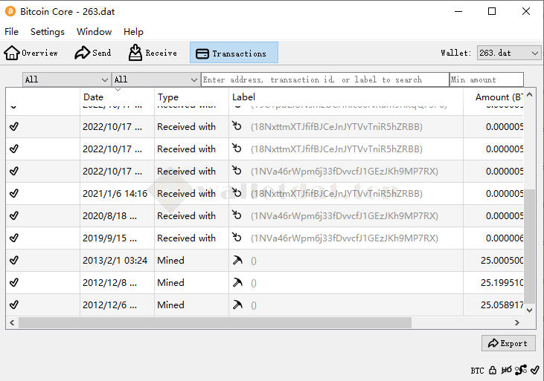The height and width of the screenshot is (381, 544).
Task: Click the pickaxe icon on 2013/2/1 mined row
Action: [x=237, y=261]
